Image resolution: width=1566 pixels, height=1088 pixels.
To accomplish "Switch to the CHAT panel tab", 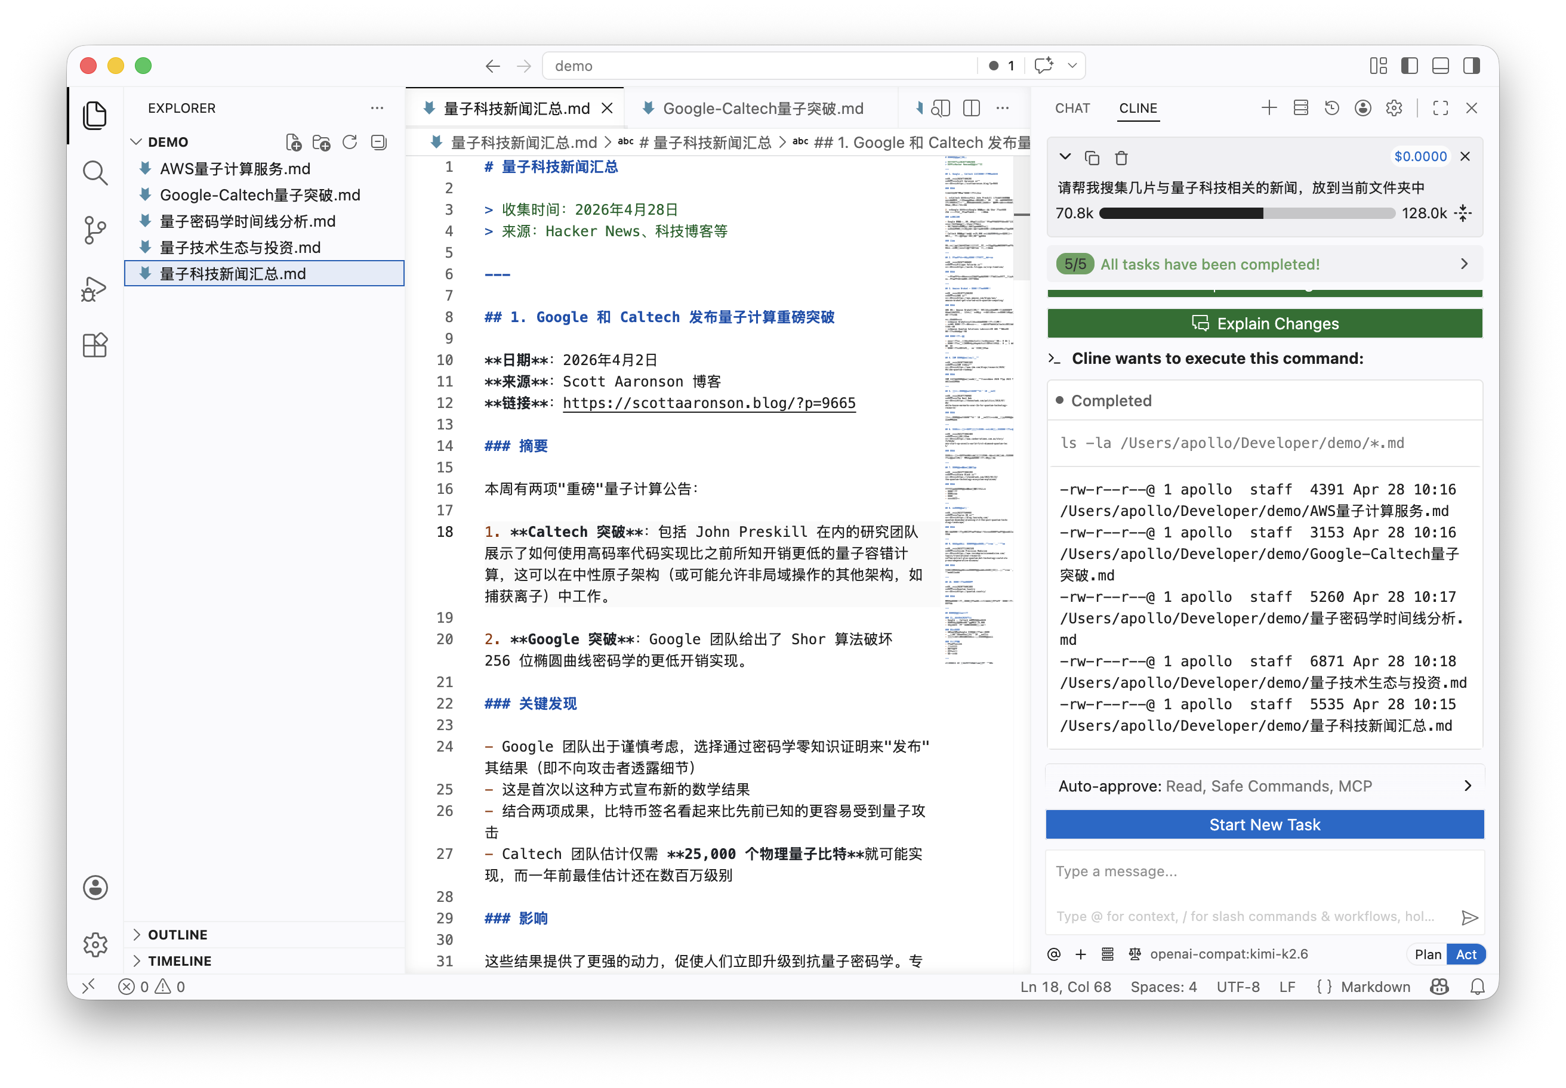I will (1072, 108).
